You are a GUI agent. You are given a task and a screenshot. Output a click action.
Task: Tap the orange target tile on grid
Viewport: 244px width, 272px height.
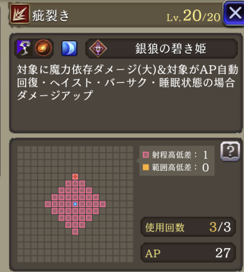pos(75,176)
